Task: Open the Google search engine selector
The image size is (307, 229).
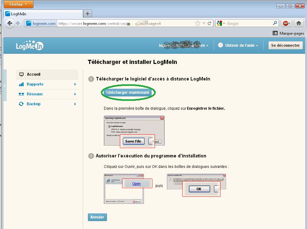Action: coord(221,24)
